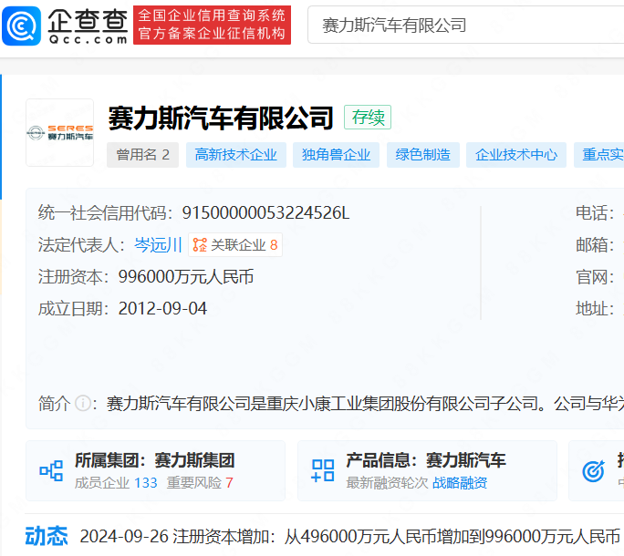Click the 关联企业 8 button
This screenshot has width=624, height=556.
coord(235,244)
